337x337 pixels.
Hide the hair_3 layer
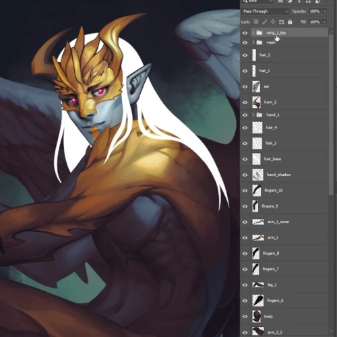[245, 144]
